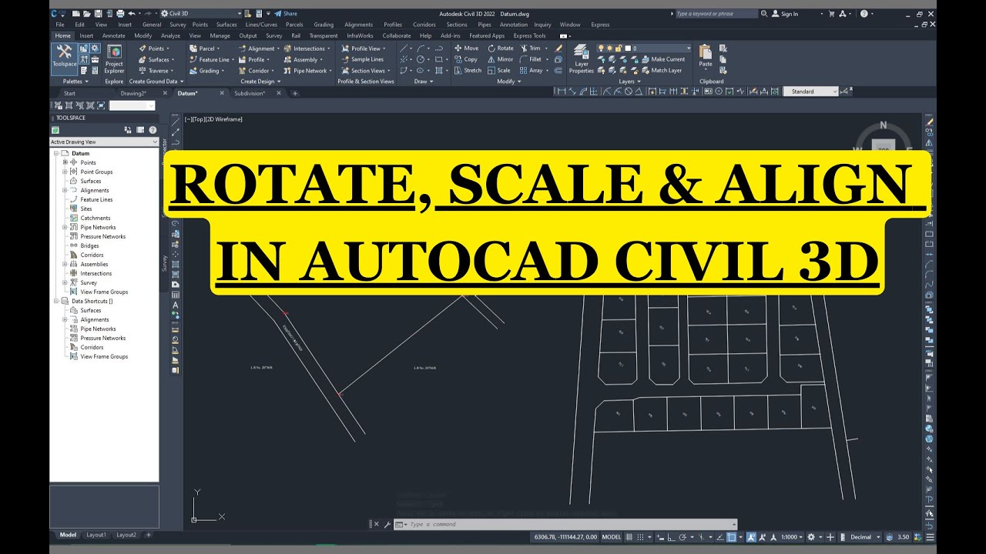Screen dimensions: 986x554
Task: Click the search magnifier icon in title bar
Action: click(764, 14)
